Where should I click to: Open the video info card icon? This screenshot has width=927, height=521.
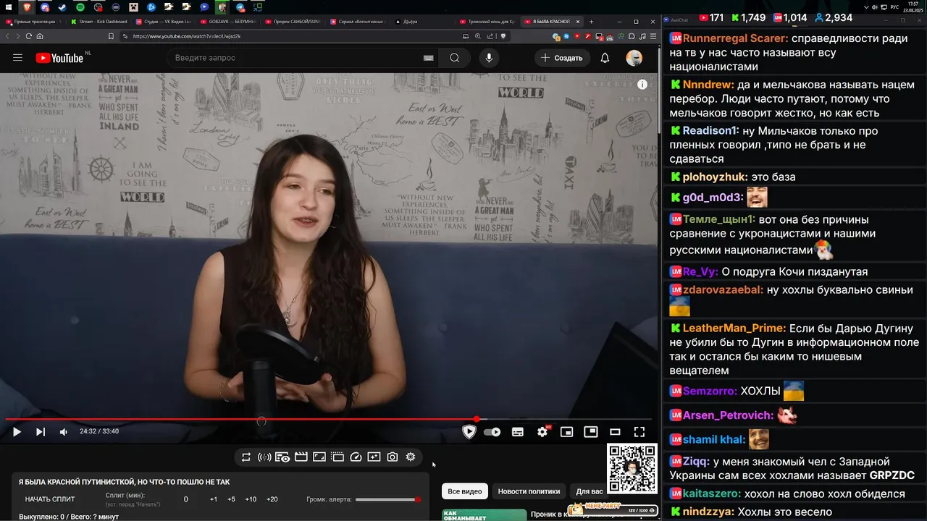tap(642, 85)
